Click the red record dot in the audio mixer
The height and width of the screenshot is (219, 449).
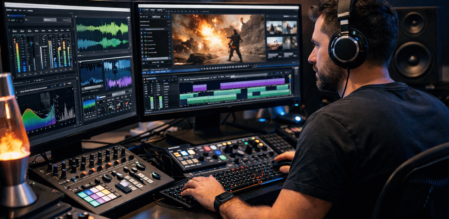(9, 20)
